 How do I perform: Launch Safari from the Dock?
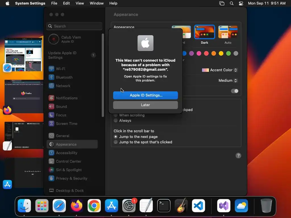point(59,206)
